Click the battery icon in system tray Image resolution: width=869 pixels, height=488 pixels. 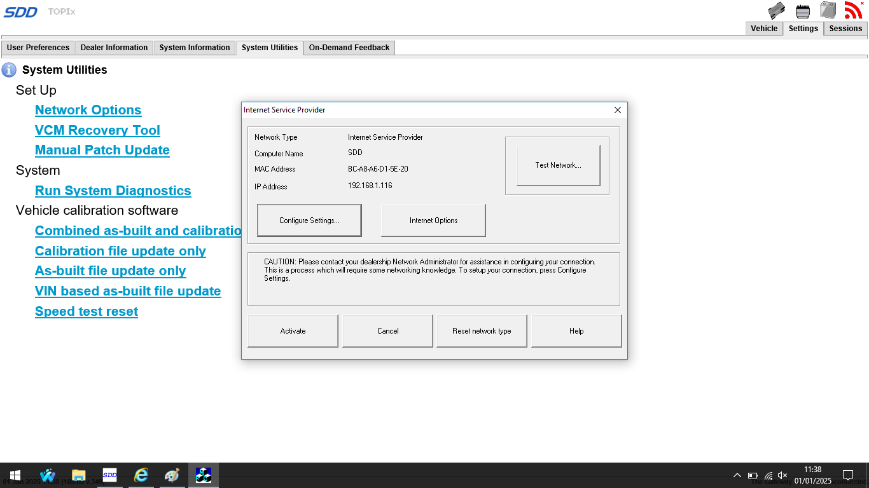tap(753, 475)
